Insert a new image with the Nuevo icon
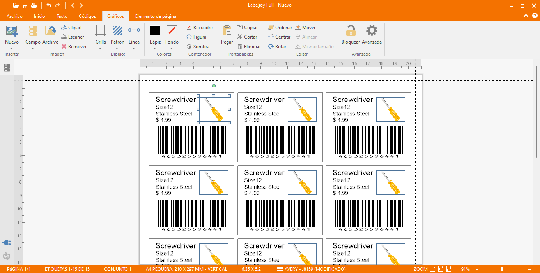This screenshot has width=540, height=273. (x=12, y=31)
